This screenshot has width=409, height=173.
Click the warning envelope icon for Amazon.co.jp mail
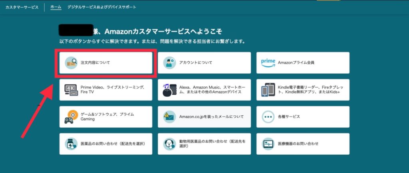coord(169,117)
